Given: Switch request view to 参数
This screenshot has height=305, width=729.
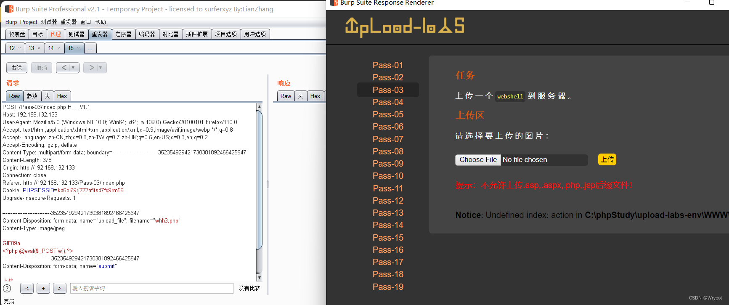Looking at the screenshot, I should click(x=32, y=96).
